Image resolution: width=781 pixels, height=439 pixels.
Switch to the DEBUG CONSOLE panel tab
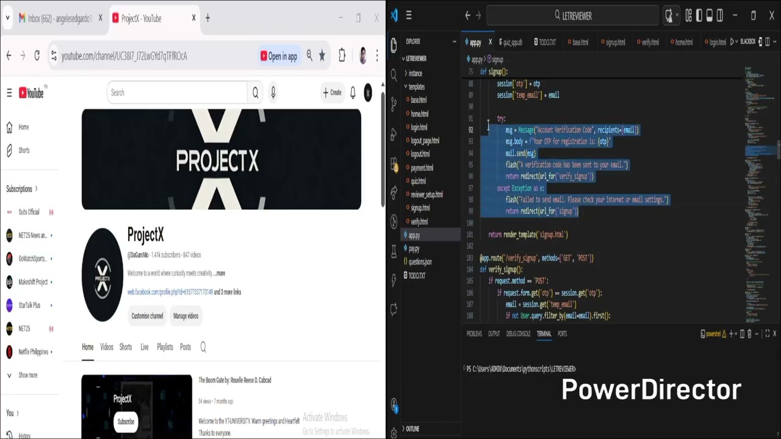[x=518, y=334]
